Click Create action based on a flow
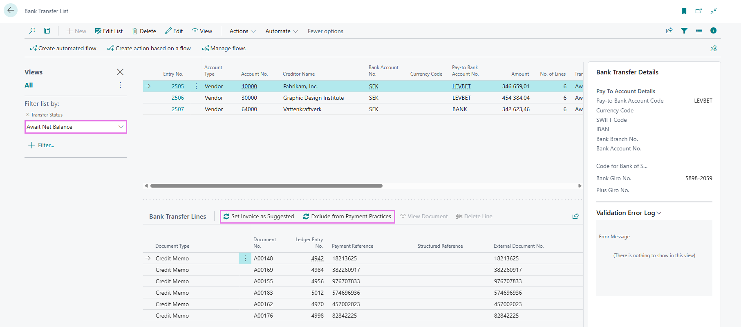The width and height of the screenshot is (741, 327). (x=149, y=48)
